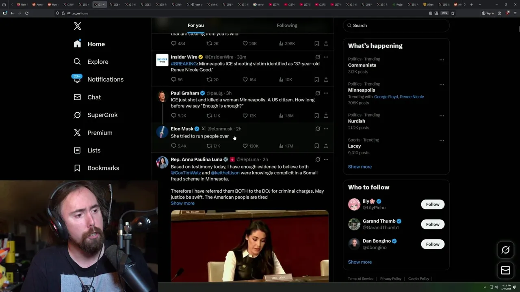
Task: Open Explore from the sidebar
Action: (x=91, y=62)
